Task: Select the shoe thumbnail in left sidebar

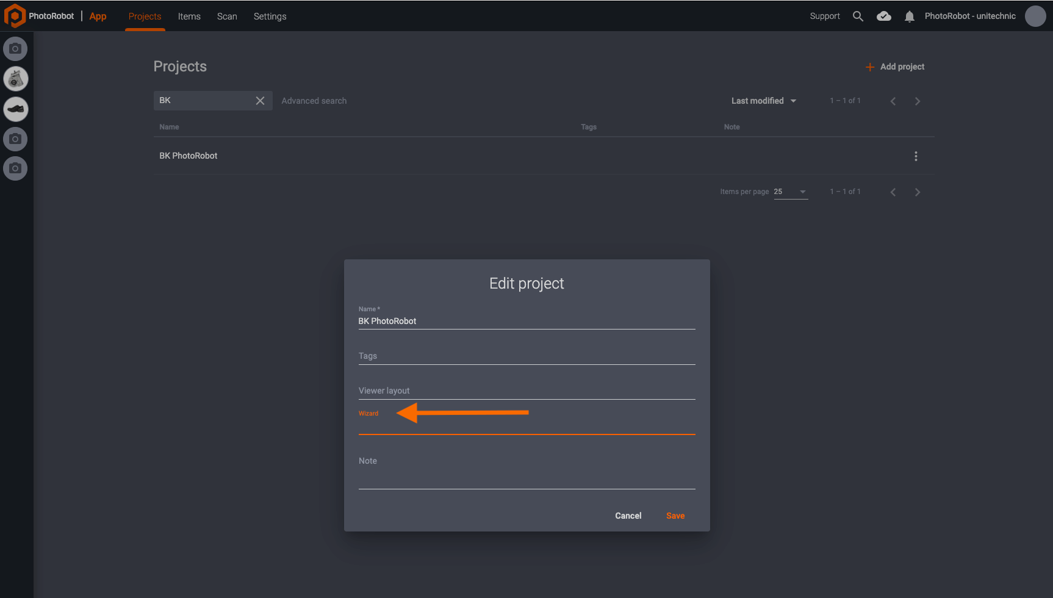Action: pos(15,109)
